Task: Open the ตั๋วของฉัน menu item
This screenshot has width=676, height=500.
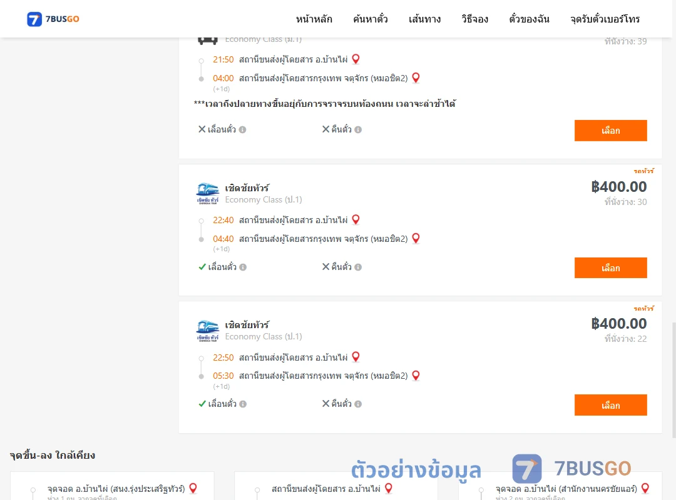Action: coord(529,19)
